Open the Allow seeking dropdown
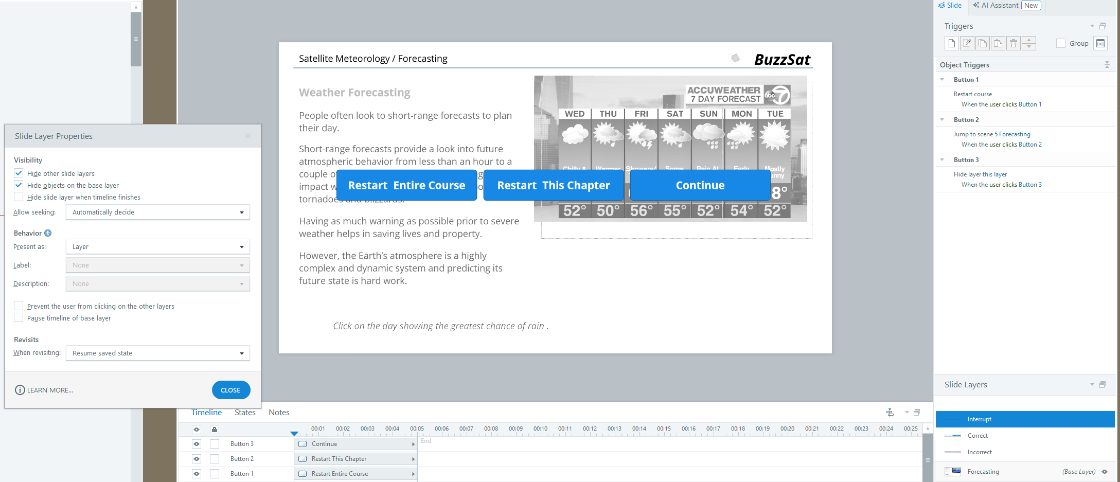 158,212
